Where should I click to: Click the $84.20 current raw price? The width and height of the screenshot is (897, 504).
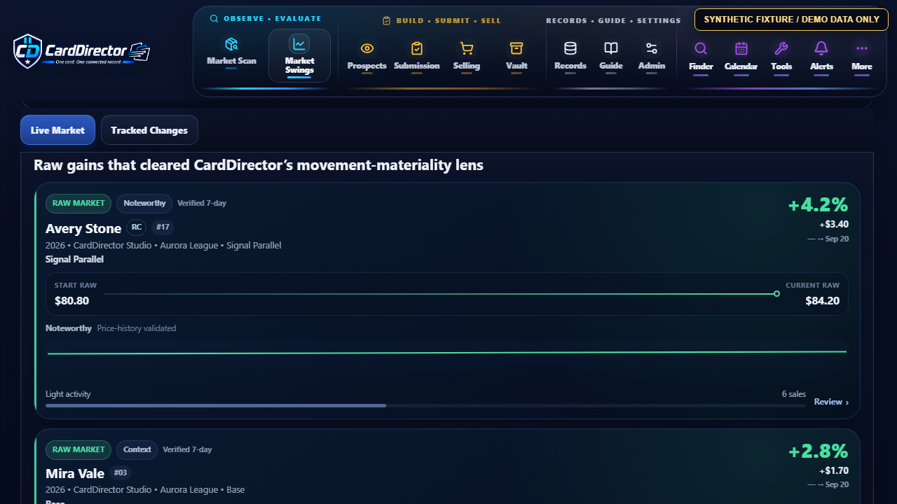[822, 301]
